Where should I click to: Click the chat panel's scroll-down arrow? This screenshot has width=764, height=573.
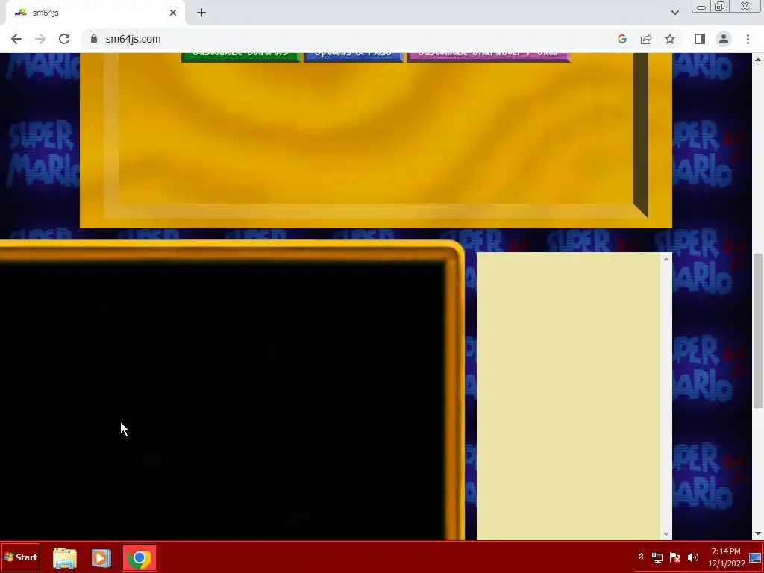click(666, 534)
